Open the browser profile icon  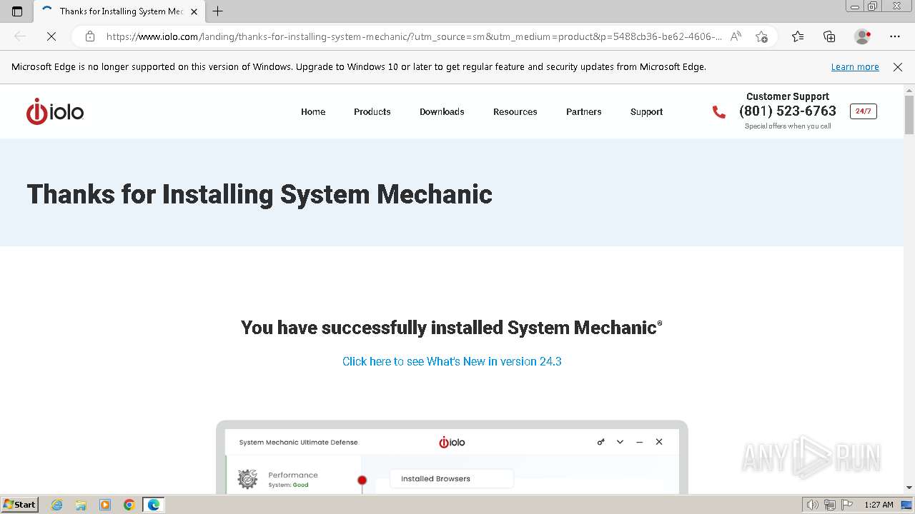(862, 36)
